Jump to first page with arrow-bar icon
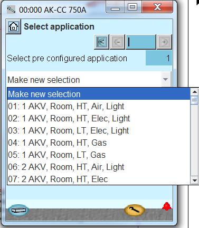The image size is (199, 228). click(x=101, y=42)
